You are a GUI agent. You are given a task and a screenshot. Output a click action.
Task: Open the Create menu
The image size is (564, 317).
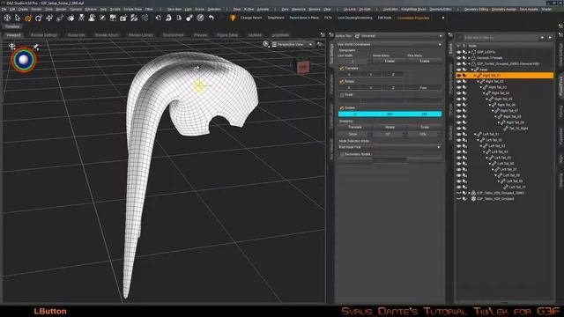pyautogui.click(x=23, y=10)
